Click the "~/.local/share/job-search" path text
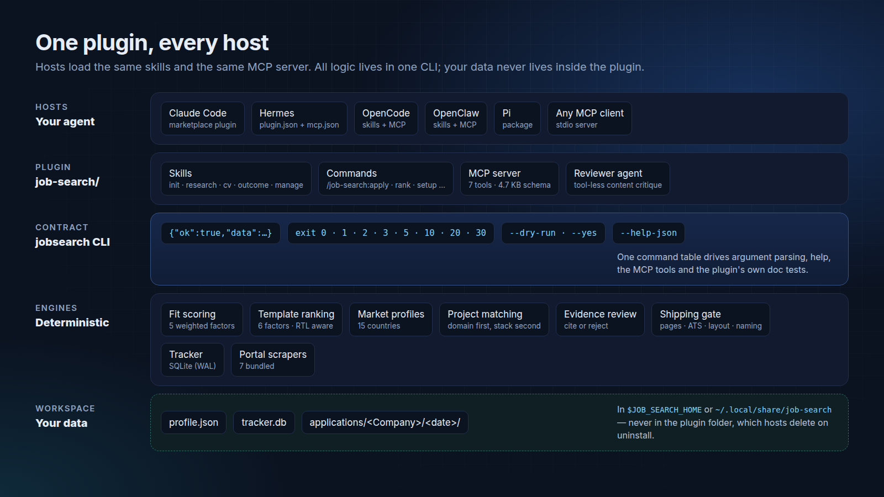The image size is (884, 497). pos(773,410)
